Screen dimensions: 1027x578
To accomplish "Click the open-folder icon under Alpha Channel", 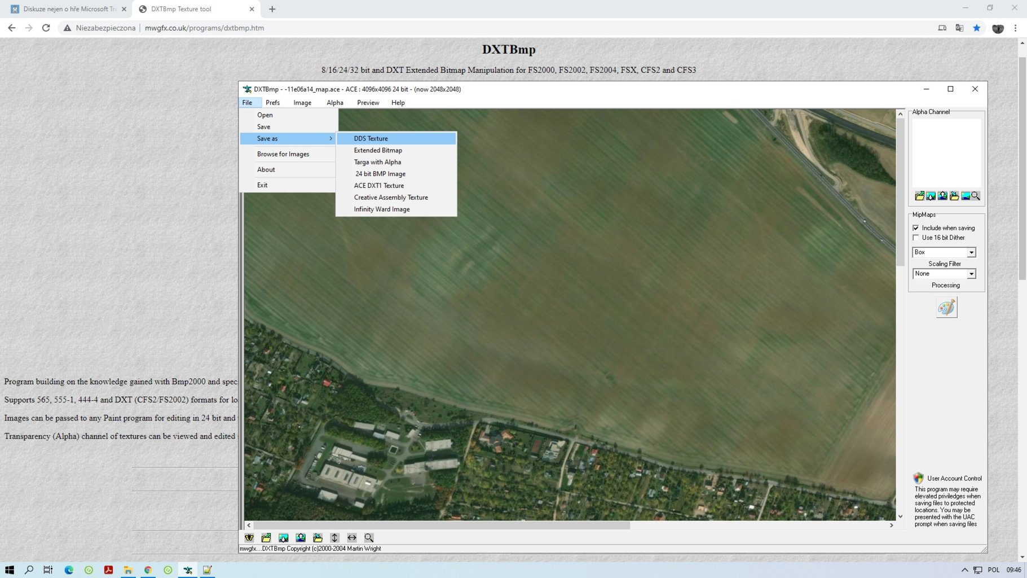I will [920, 196].
